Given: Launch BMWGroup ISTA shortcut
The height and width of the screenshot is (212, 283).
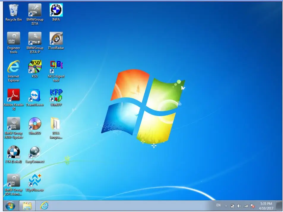Looking at the screenshot, I should click(x=35, y=15).
